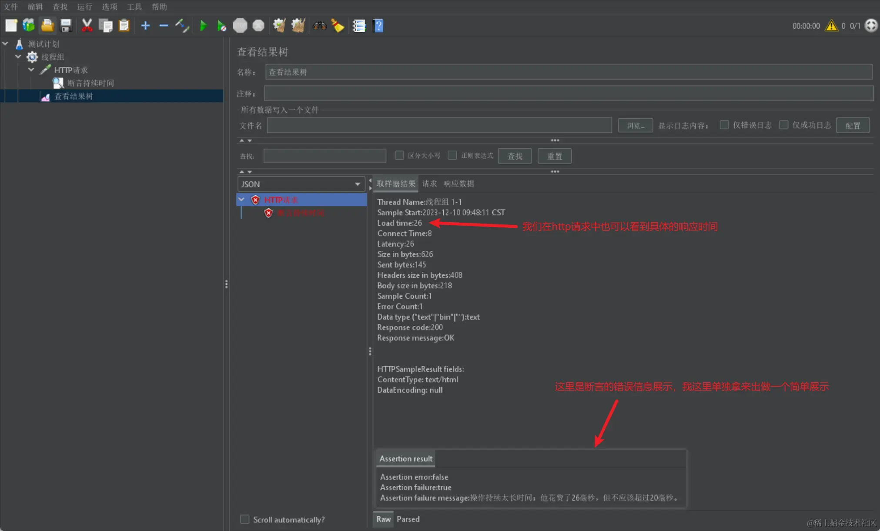Viewport: 880px width, 531px height.
Task: Click the Clear All broom icon
Action: coord(298,26)
